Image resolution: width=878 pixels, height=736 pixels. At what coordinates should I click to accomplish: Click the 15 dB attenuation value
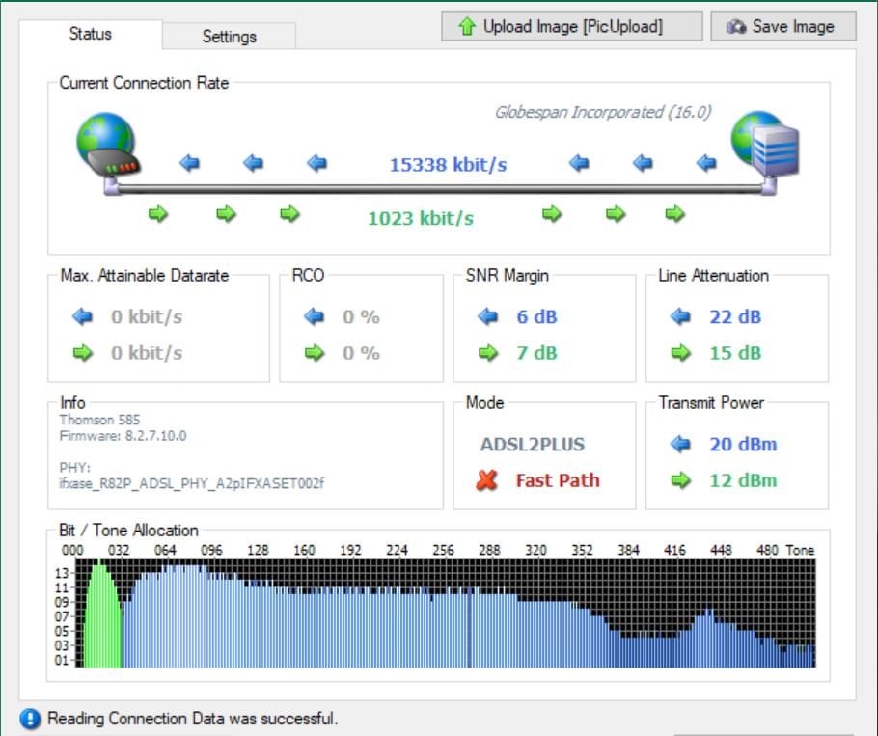735,353
